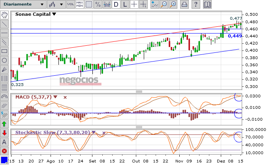Click the Dez label on date axis
This screenshot has height=166, width=267.
[221, 161]
